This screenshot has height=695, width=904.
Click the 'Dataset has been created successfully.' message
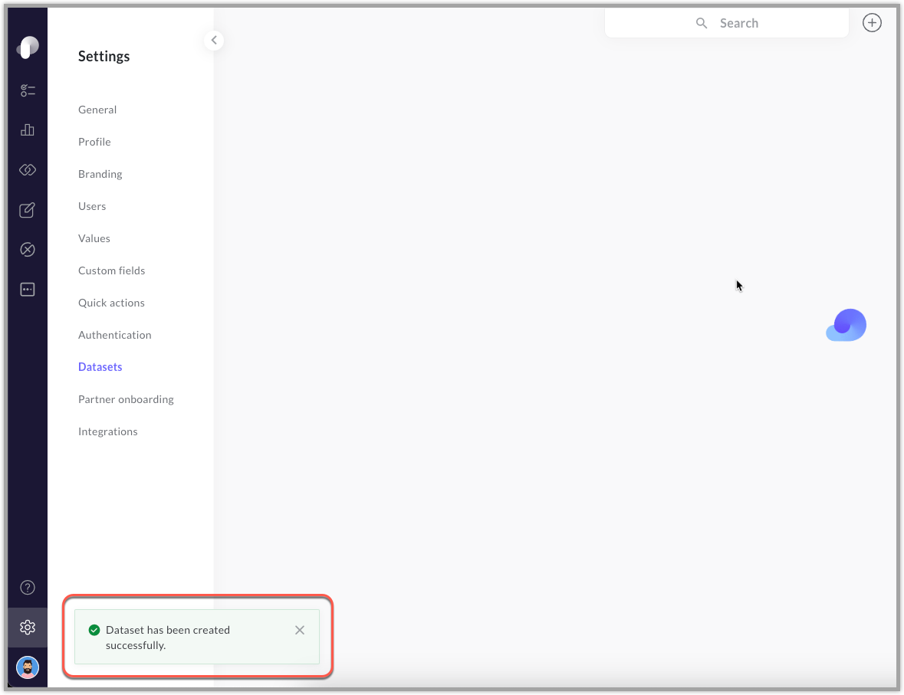168,638
